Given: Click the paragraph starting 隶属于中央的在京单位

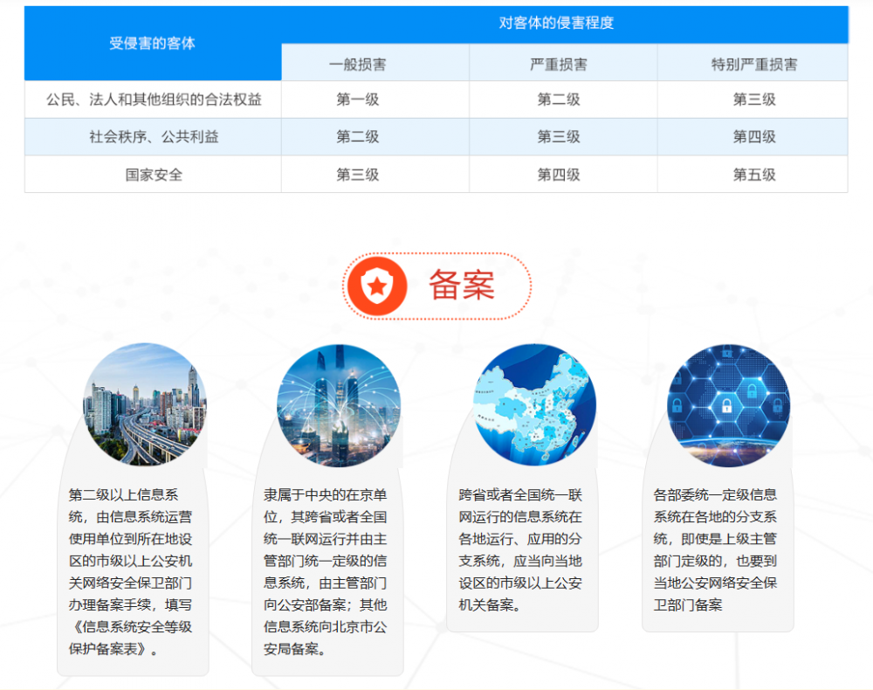Looking at the screenshot, I should tap(325, 572).
